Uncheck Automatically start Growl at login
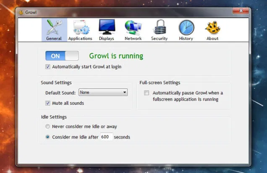Viewport: 267px width, 173px height. 48,67
